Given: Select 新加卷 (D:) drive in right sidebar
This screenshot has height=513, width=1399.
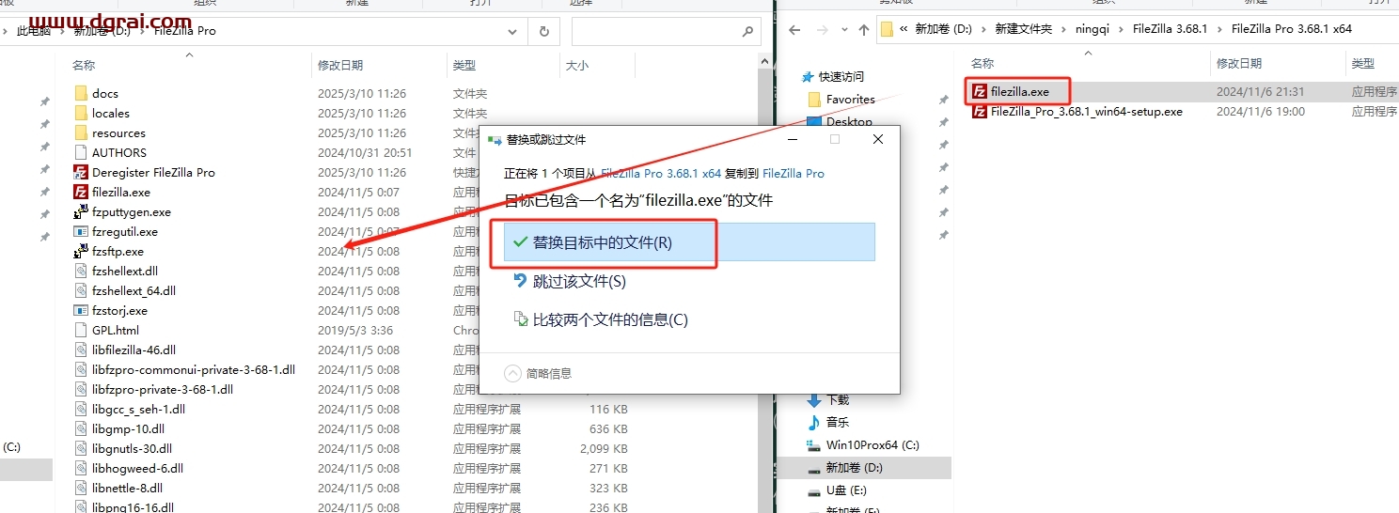Looking at the screenshot, I should tap(855, 468).
